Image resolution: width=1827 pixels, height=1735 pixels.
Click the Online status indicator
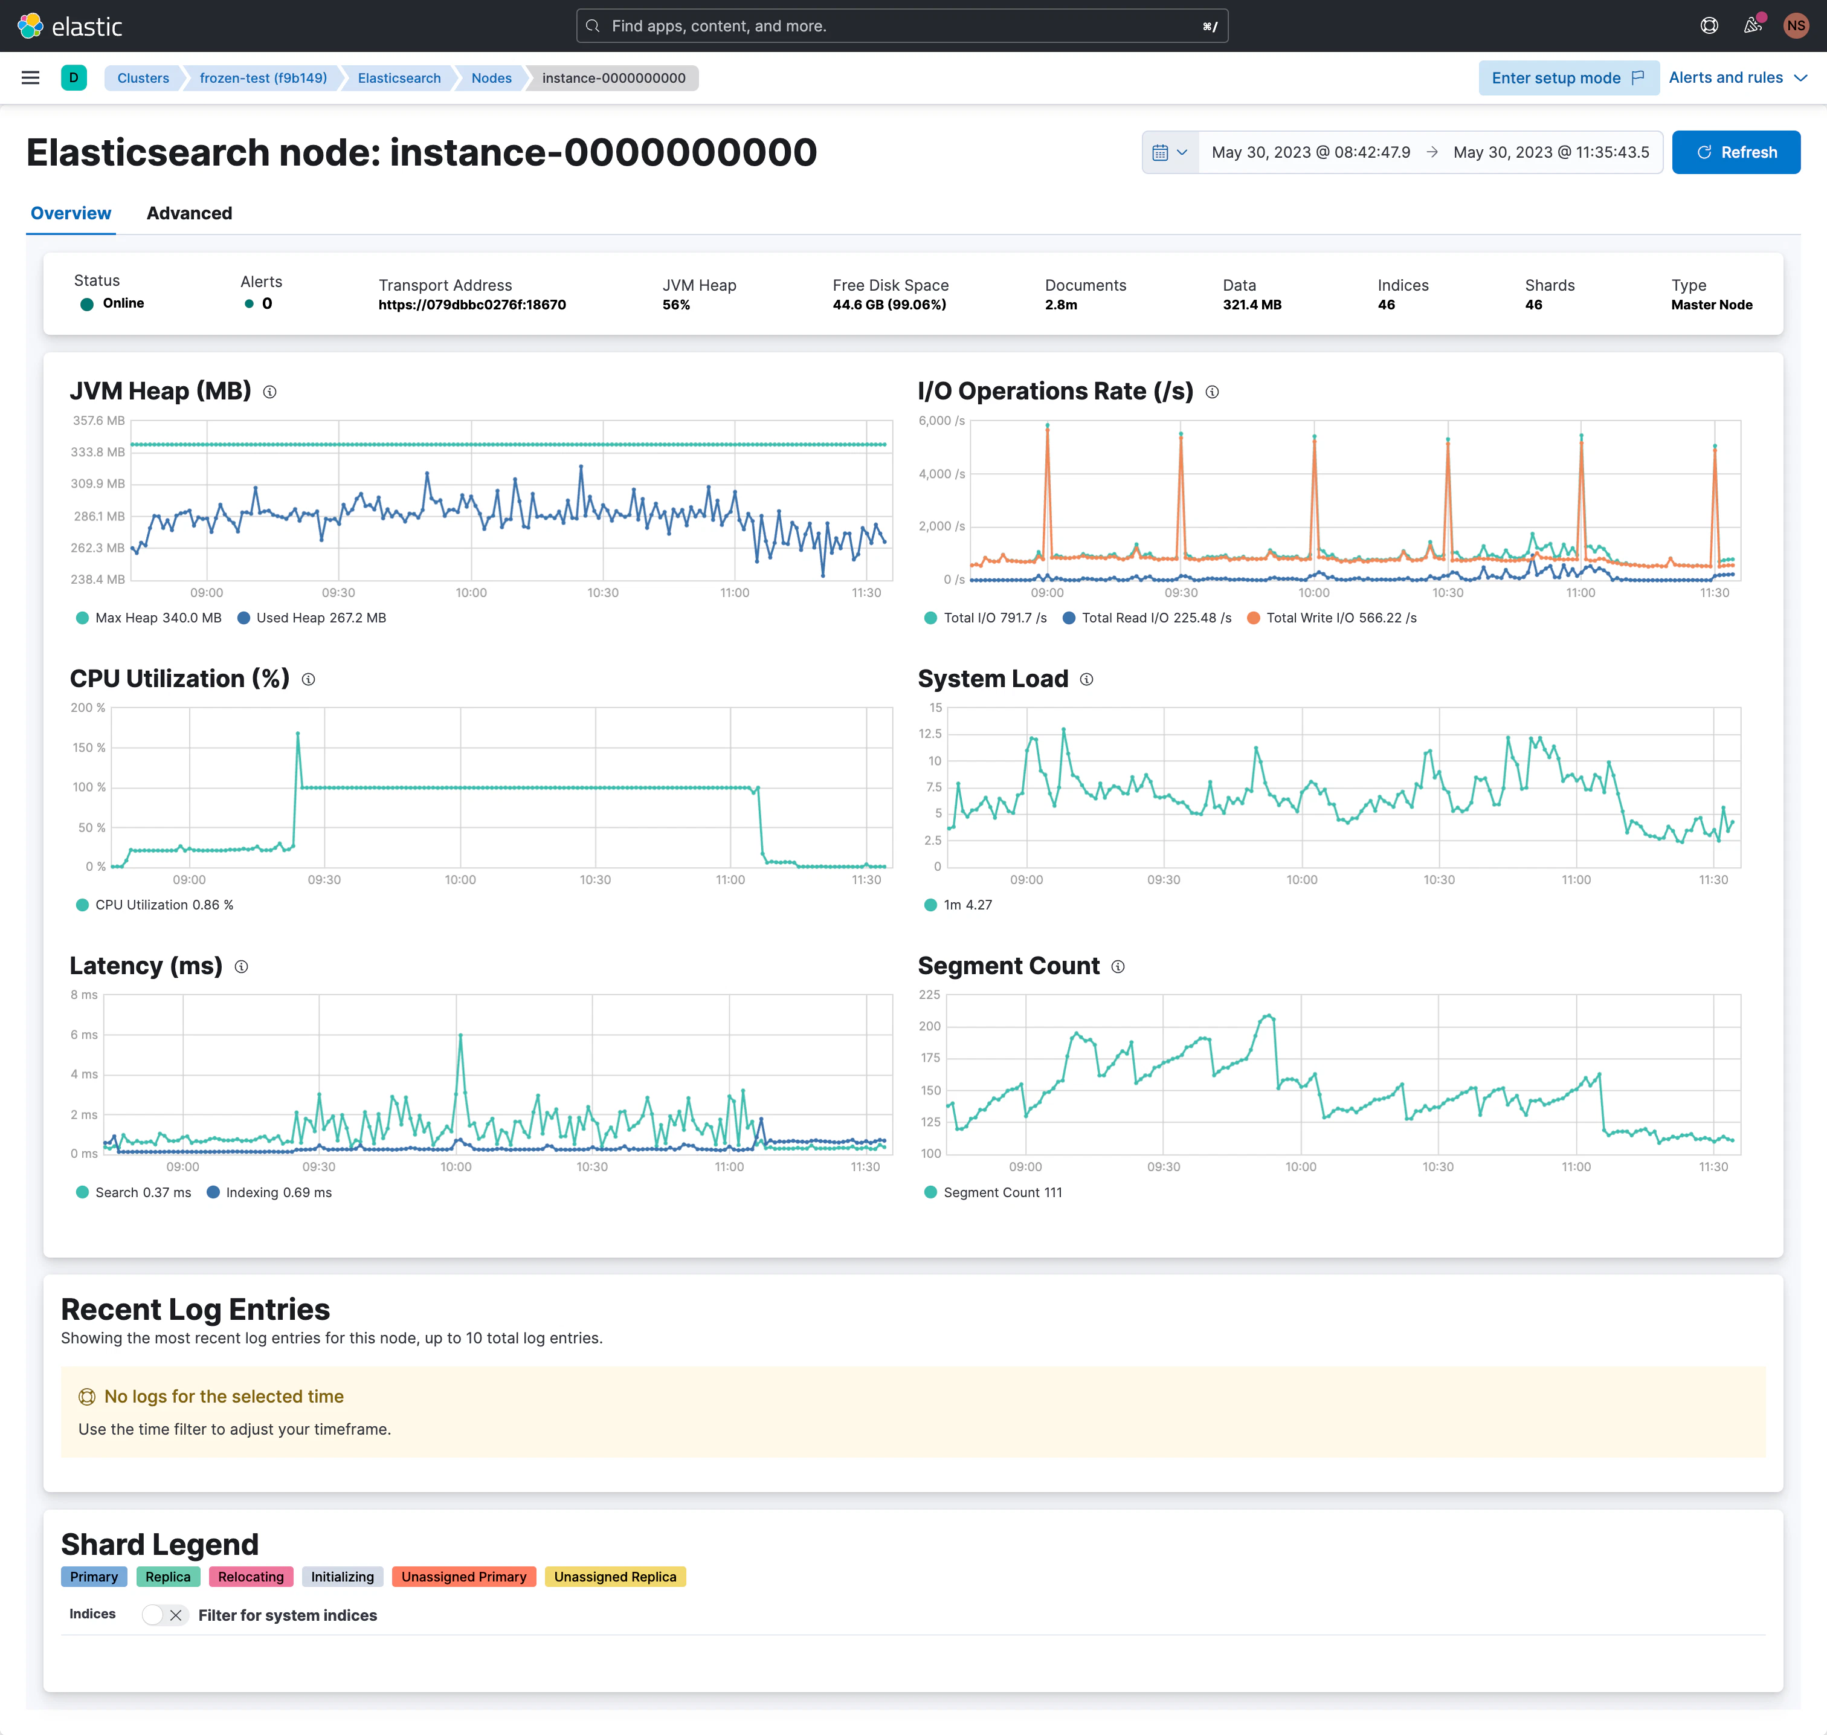(x=112, y=303)
